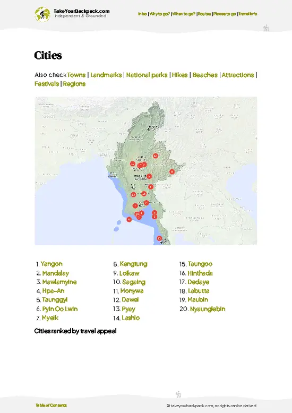
Task: Open the Hinthada city link
Action: coord(200,273)
